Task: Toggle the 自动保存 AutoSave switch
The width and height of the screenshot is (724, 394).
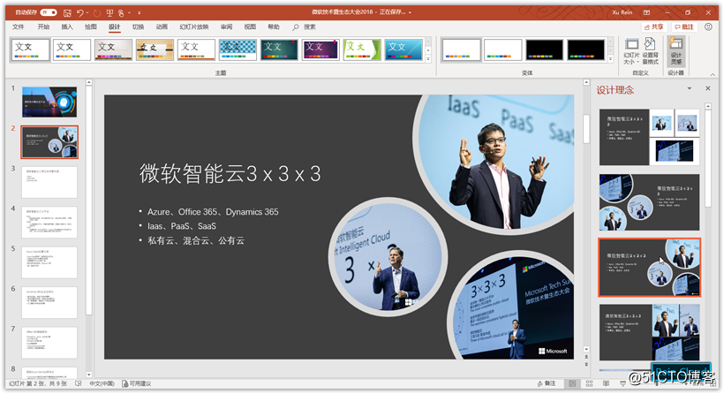Action: (x=48, y=12)
